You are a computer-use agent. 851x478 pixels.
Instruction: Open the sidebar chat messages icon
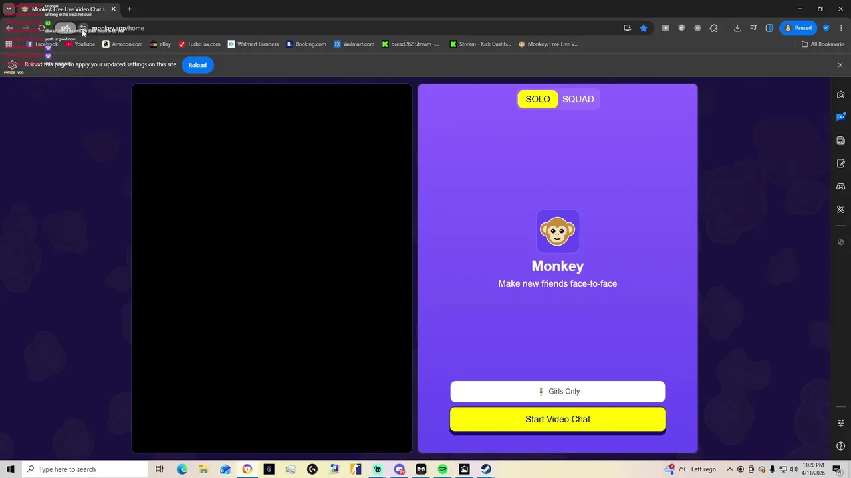pos(841,118)
